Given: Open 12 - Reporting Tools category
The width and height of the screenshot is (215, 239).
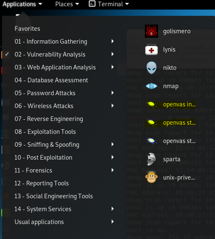Looking at the screenshot, I should pos(42,183).
